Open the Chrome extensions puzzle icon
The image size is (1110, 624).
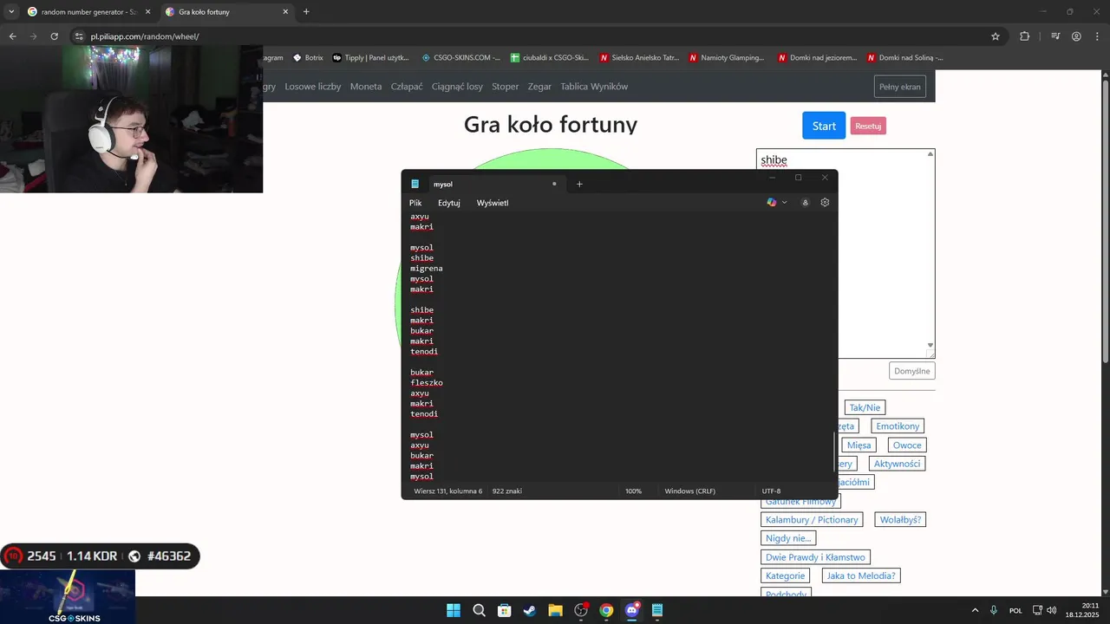point(1025,36)
